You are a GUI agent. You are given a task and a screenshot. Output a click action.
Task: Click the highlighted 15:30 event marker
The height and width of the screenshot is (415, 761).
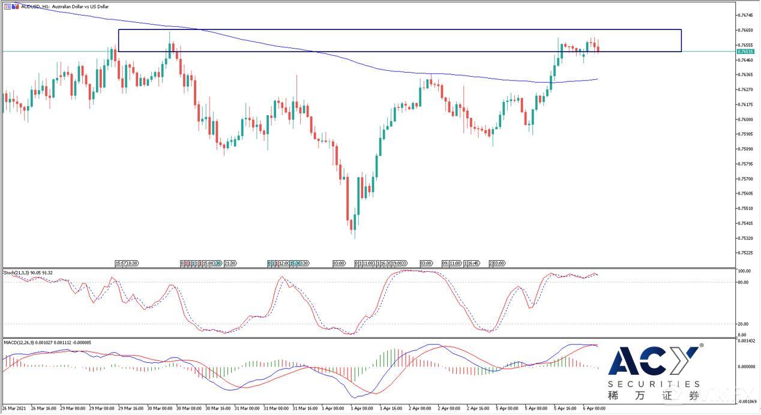pyautogui.click(x=295, y=263)
